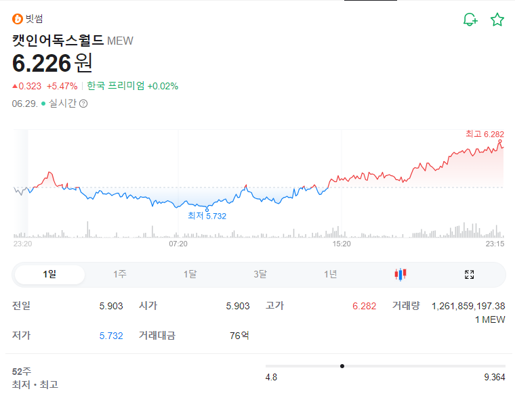Favorite MEW with the star icon

pyautogui.click(x=497, y=20)
